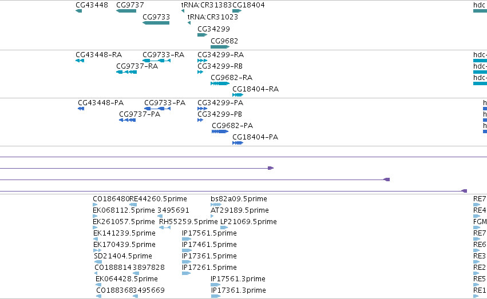Viewport: 487px width, 299px height.
Task: Open the CO188368 EST label
Action: (x=114, y=290)
